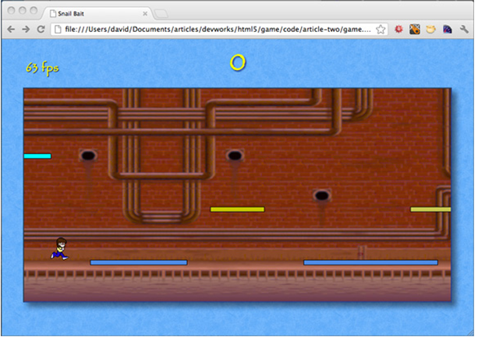Click the long blue platform farthest from the runner
Image resolution: width=478 pixels, height=337 pixels.
click(x=370, y=262)
